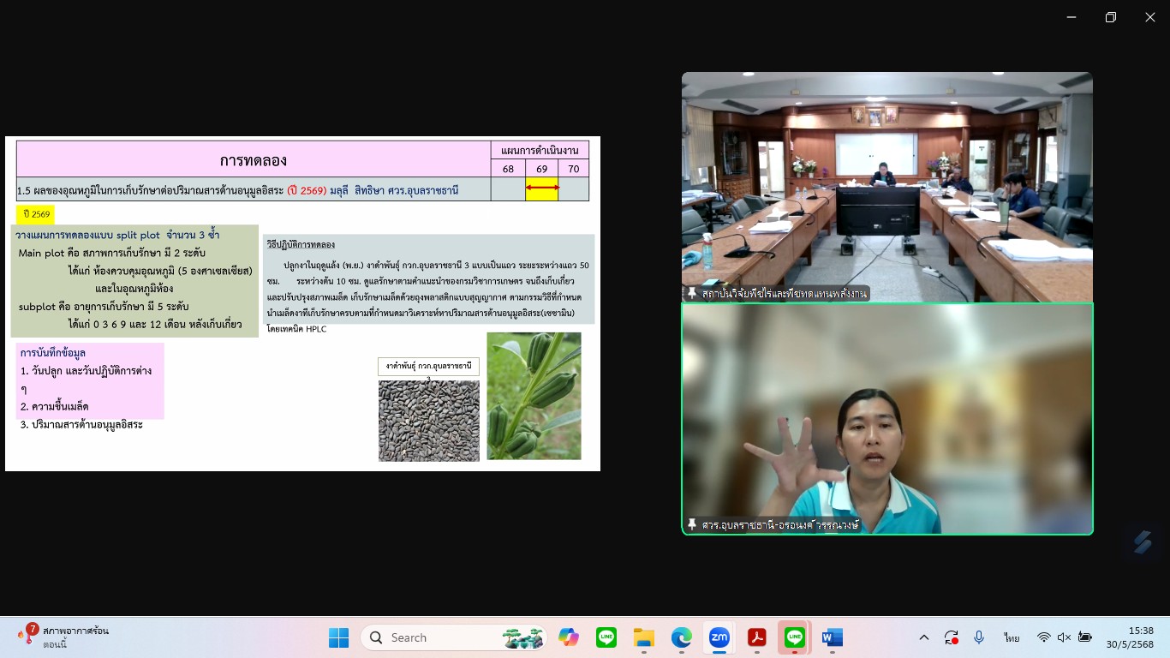Open the Zoom app in the taskbar
This screenshot has width=1170, height=658.
pos(719,637)
